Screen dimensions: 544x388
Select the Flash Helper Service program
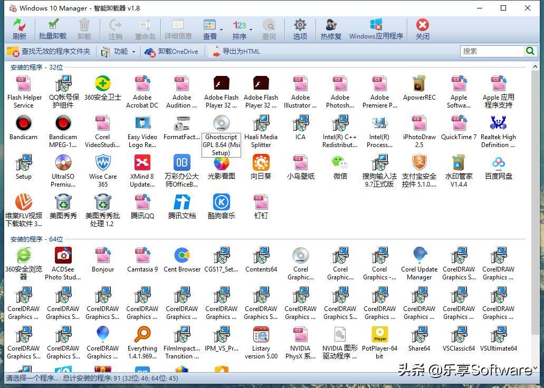[x=24, y=92]
